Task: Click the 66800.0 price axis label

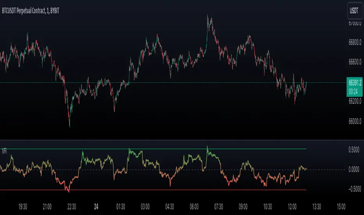Action: 355,42
